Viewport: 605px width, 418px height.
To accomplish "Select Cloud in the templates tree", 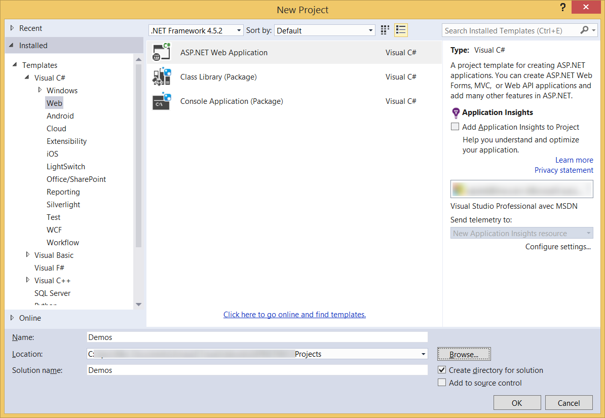I will click(x=56, y=129).
